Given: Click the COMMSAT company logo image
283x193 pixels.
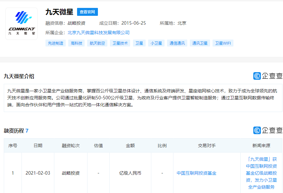Looking at the screenshot, I should (21, 23).
